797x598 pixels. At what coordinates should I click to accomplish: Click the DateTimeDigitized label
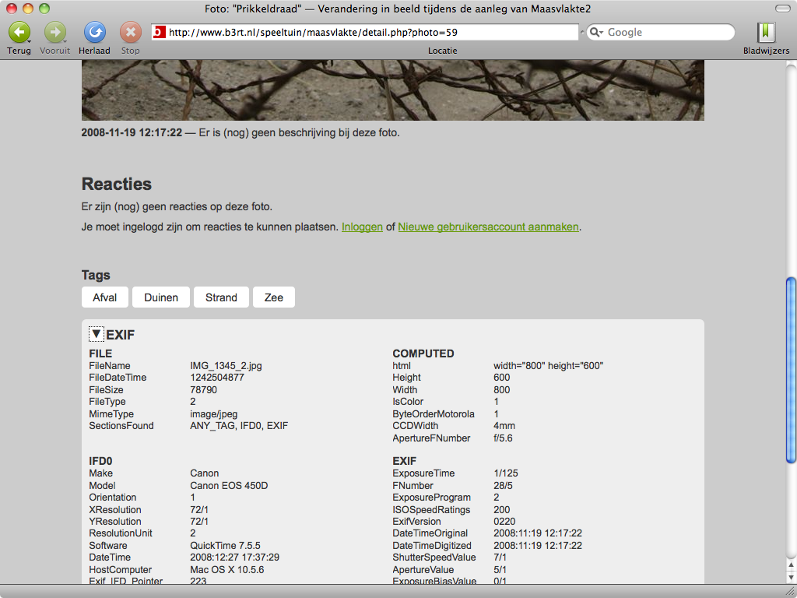431,546
